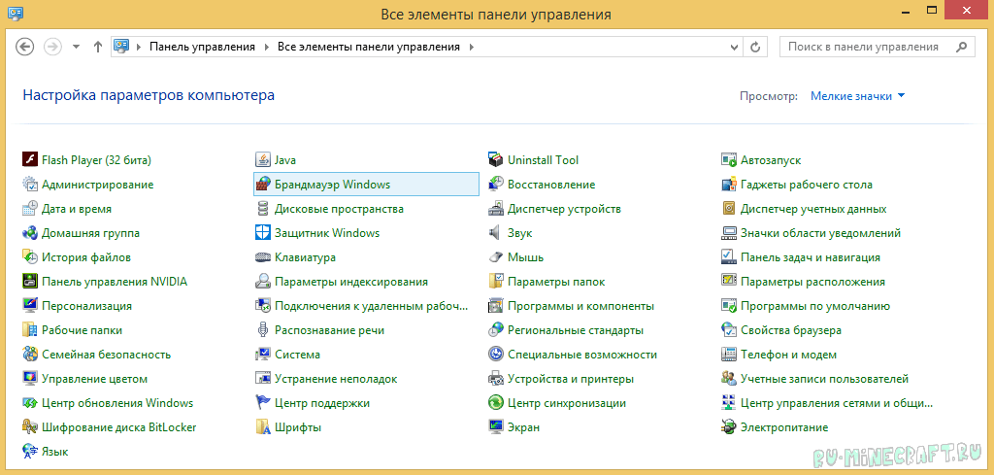Click the Электропитание battery icon
994x475 pixels.
pyautogui.click(x=729, y=427)
